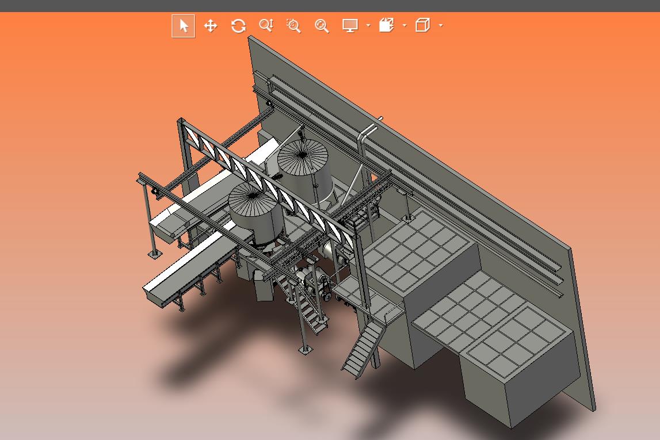Select the front cylindrical tank in model

click(x=255, y=212)
